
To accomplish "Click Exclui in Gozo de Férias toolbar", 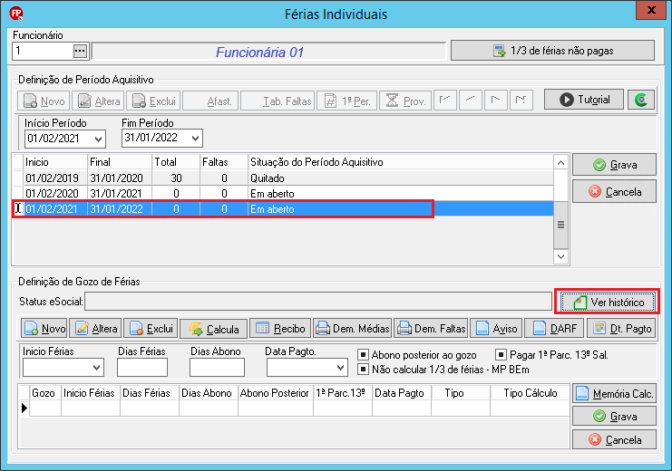I will [151, 329].
